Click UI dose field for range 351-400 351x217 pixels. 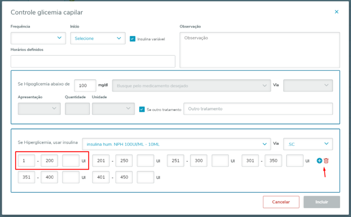tap(71, 177)
